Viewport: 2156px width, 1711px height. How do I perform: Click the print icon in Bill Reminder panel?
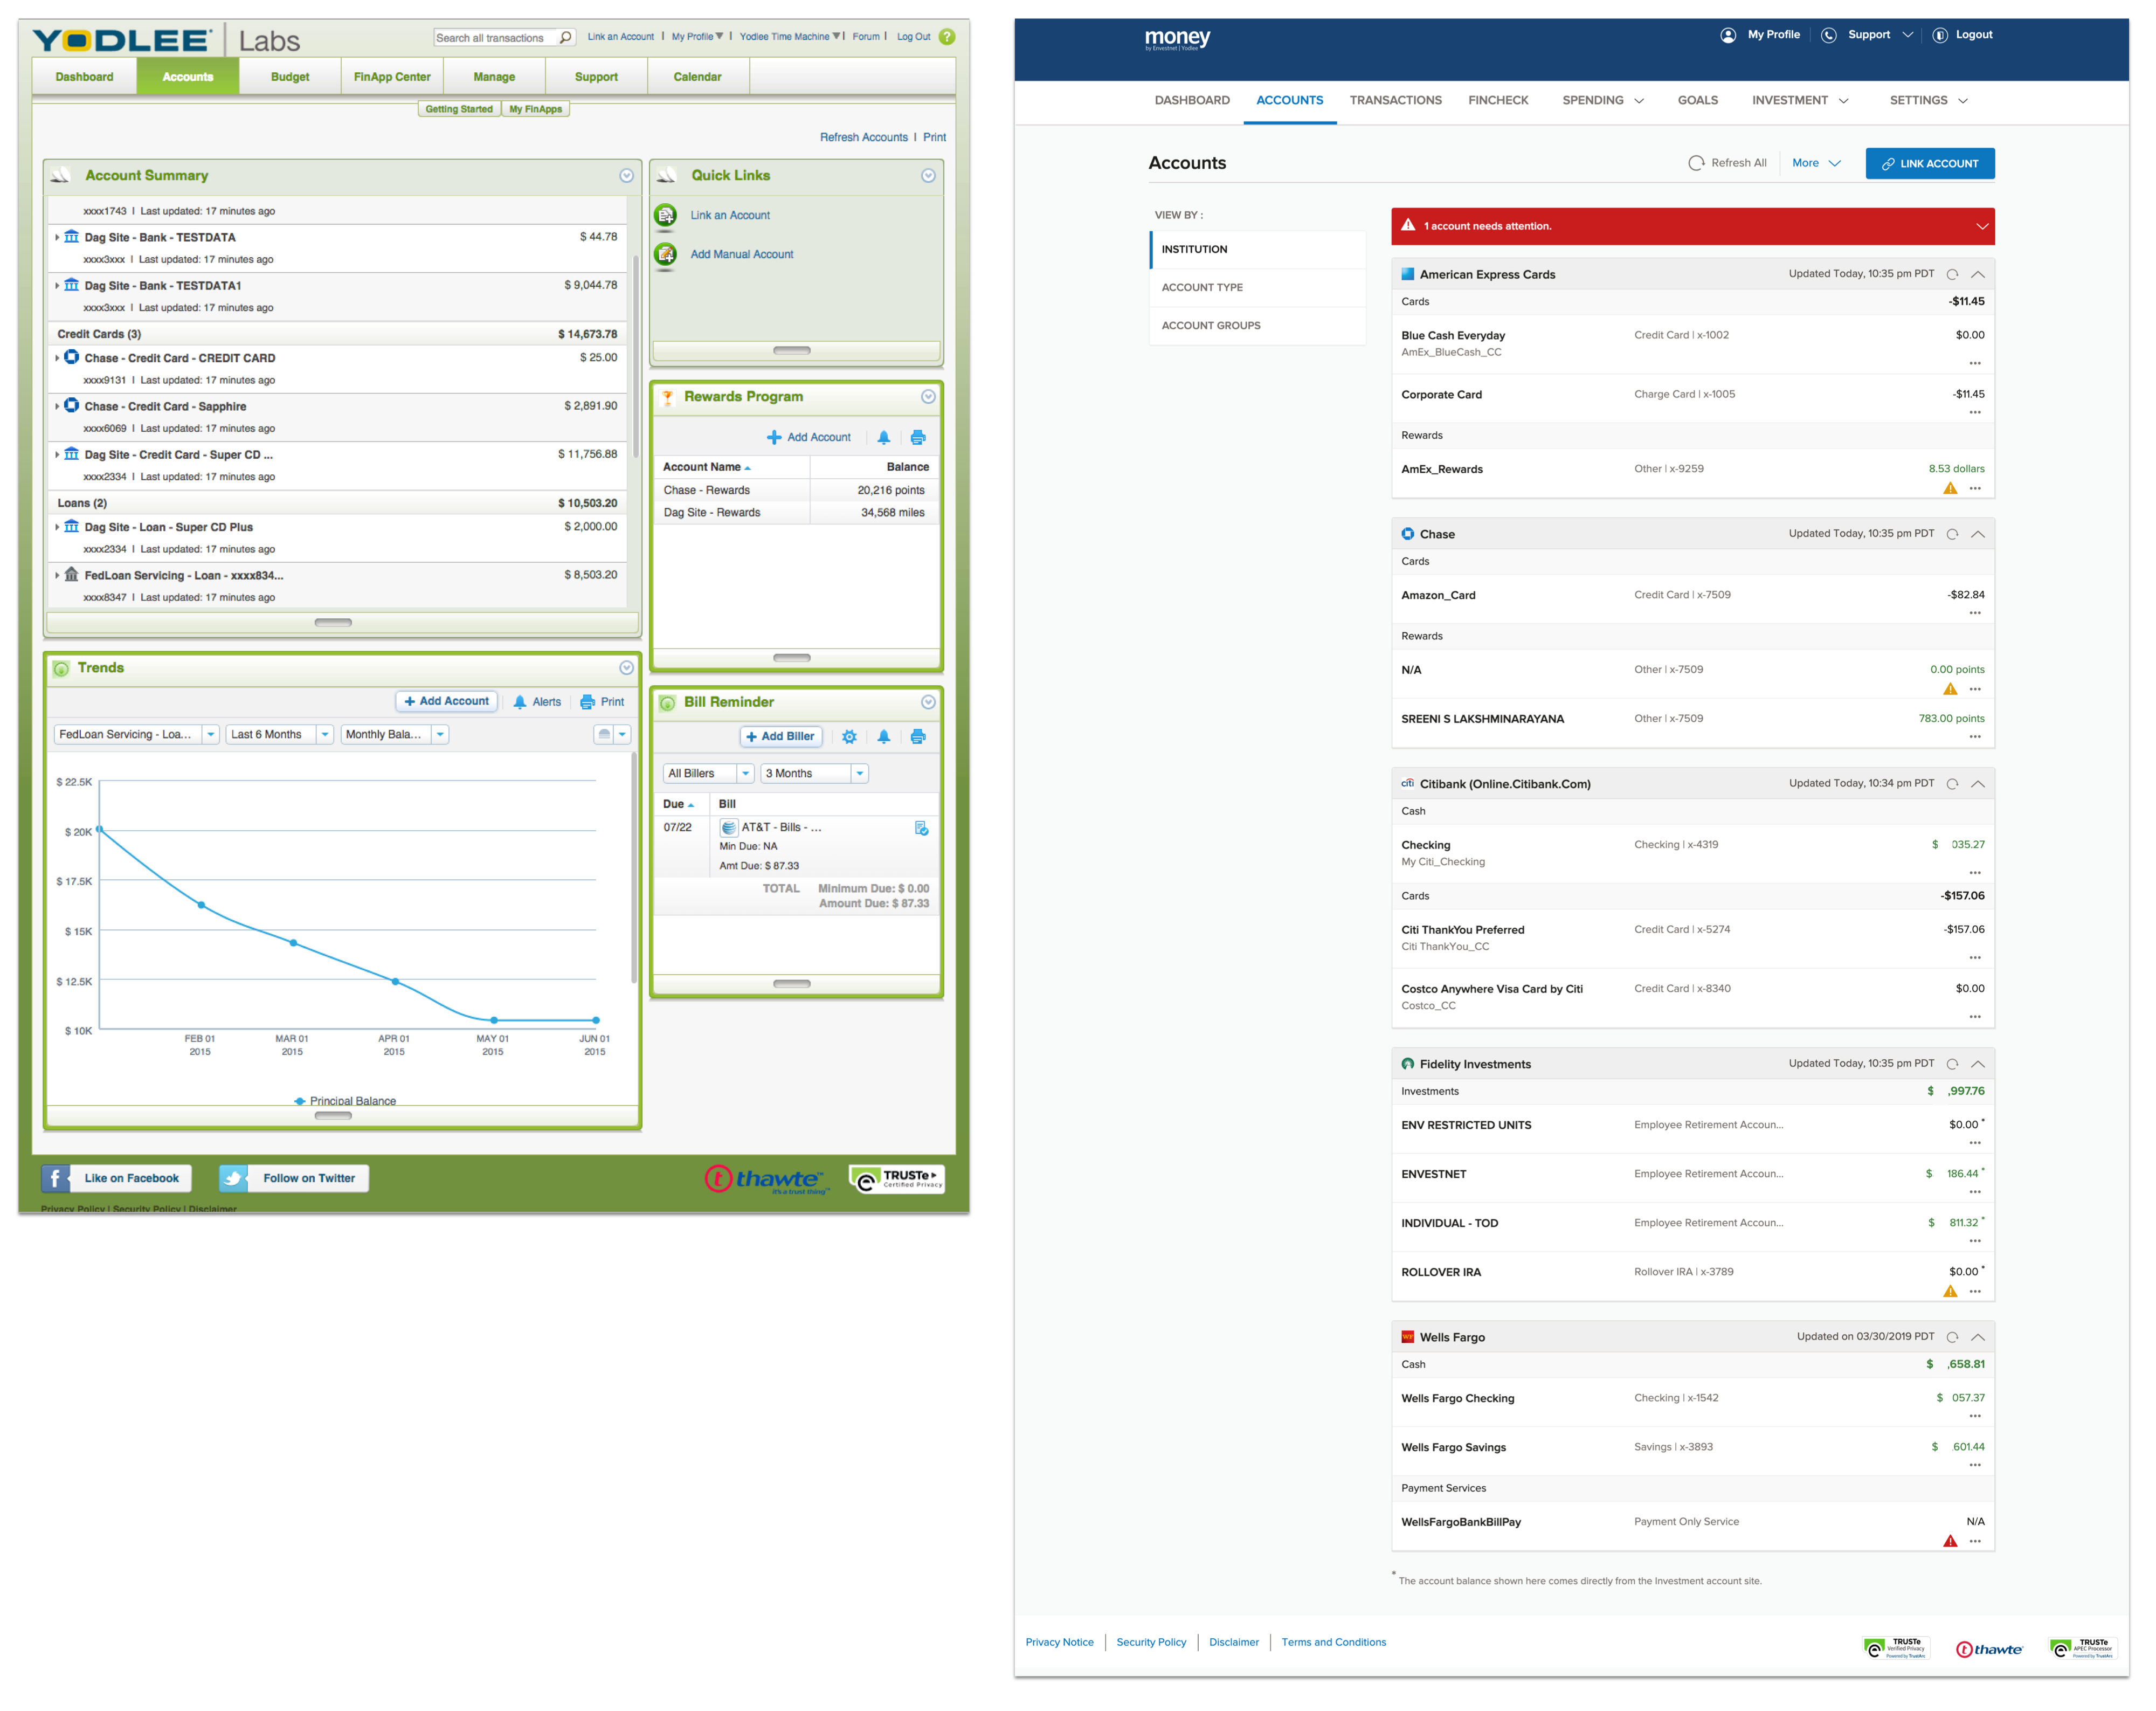(x=918, y=737)
